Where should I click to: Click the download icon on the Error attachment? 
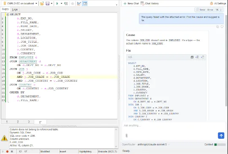pos(220,10)
